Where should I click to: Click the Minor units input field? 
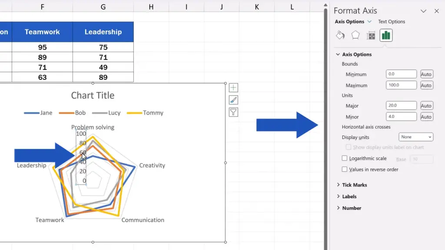(401, 116)
